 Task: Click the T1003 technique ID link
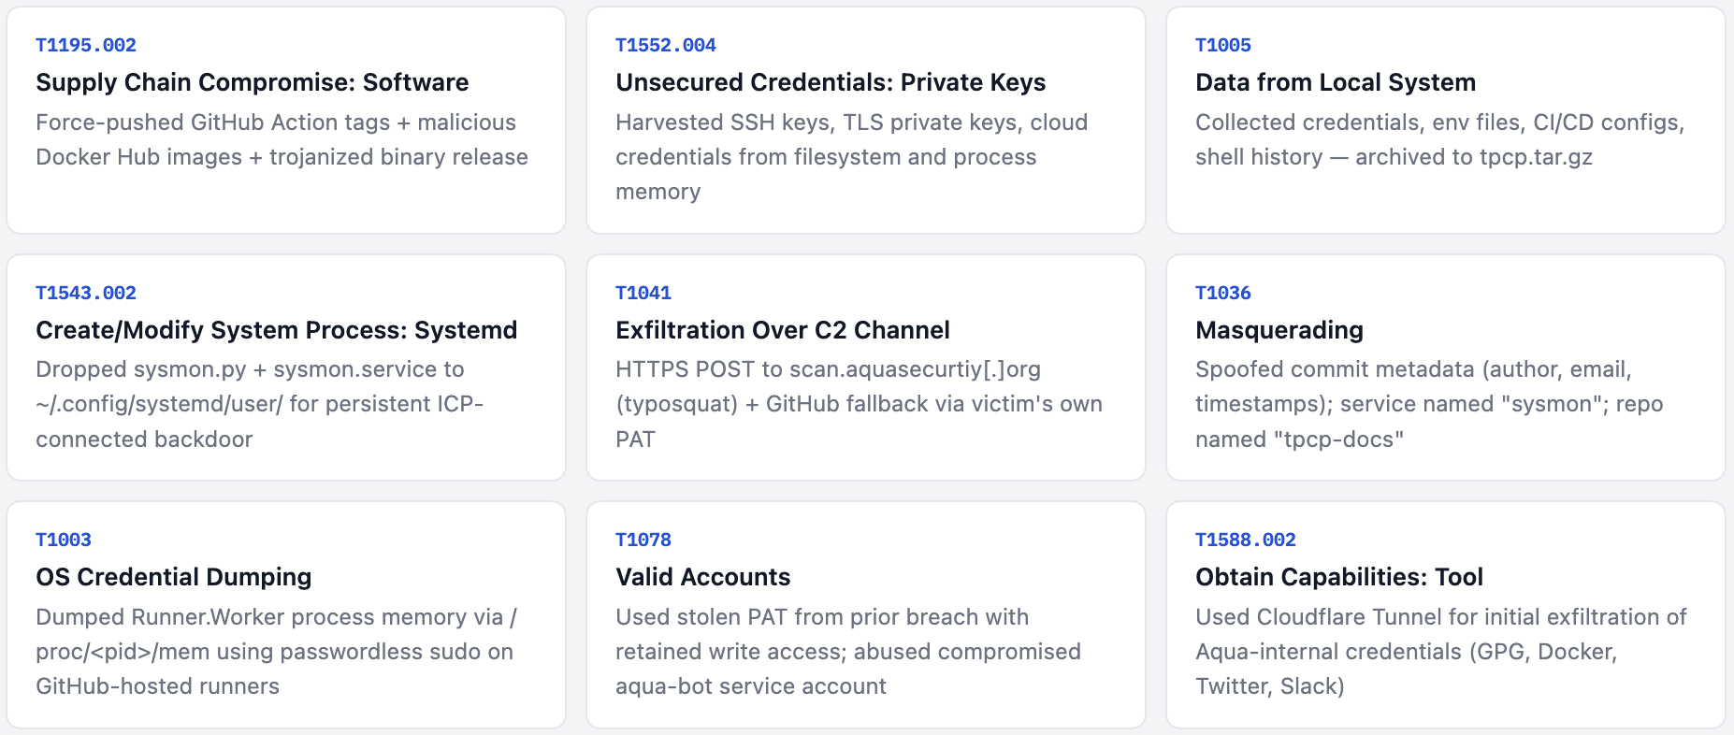pos(64,540)
